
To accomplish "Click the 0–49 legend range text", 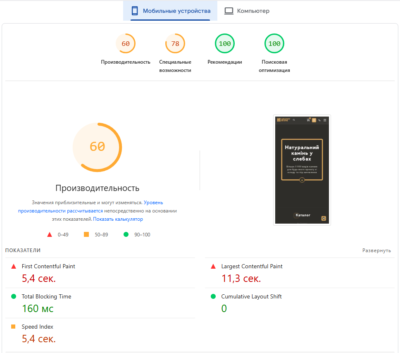I will point(63,234).
